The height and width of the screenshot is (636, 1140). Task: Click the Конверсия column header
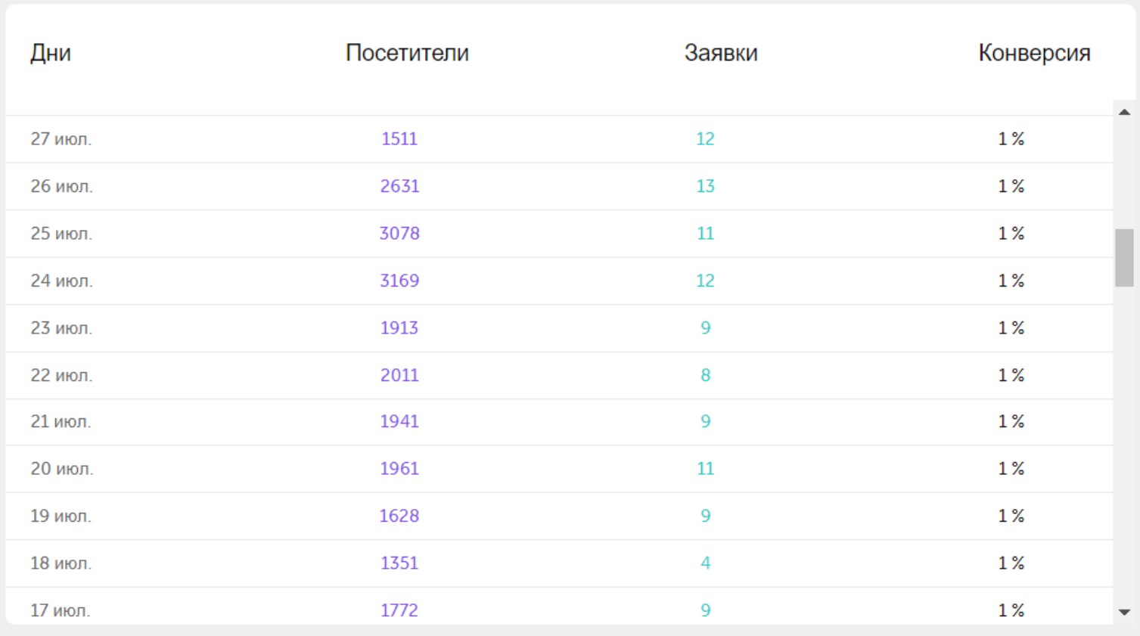pyautogui.click(x=1034, y=53)
